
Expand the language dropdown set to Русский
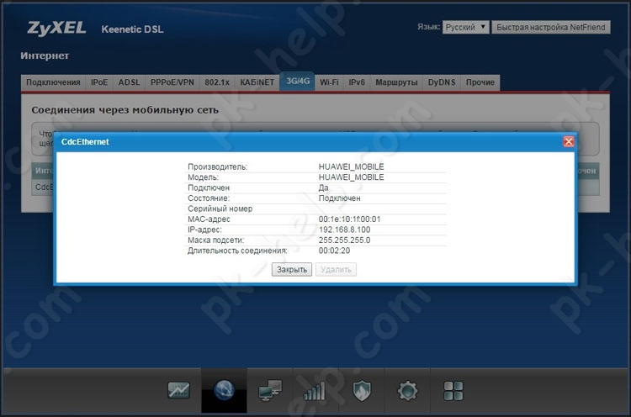[x=465, y=28]
